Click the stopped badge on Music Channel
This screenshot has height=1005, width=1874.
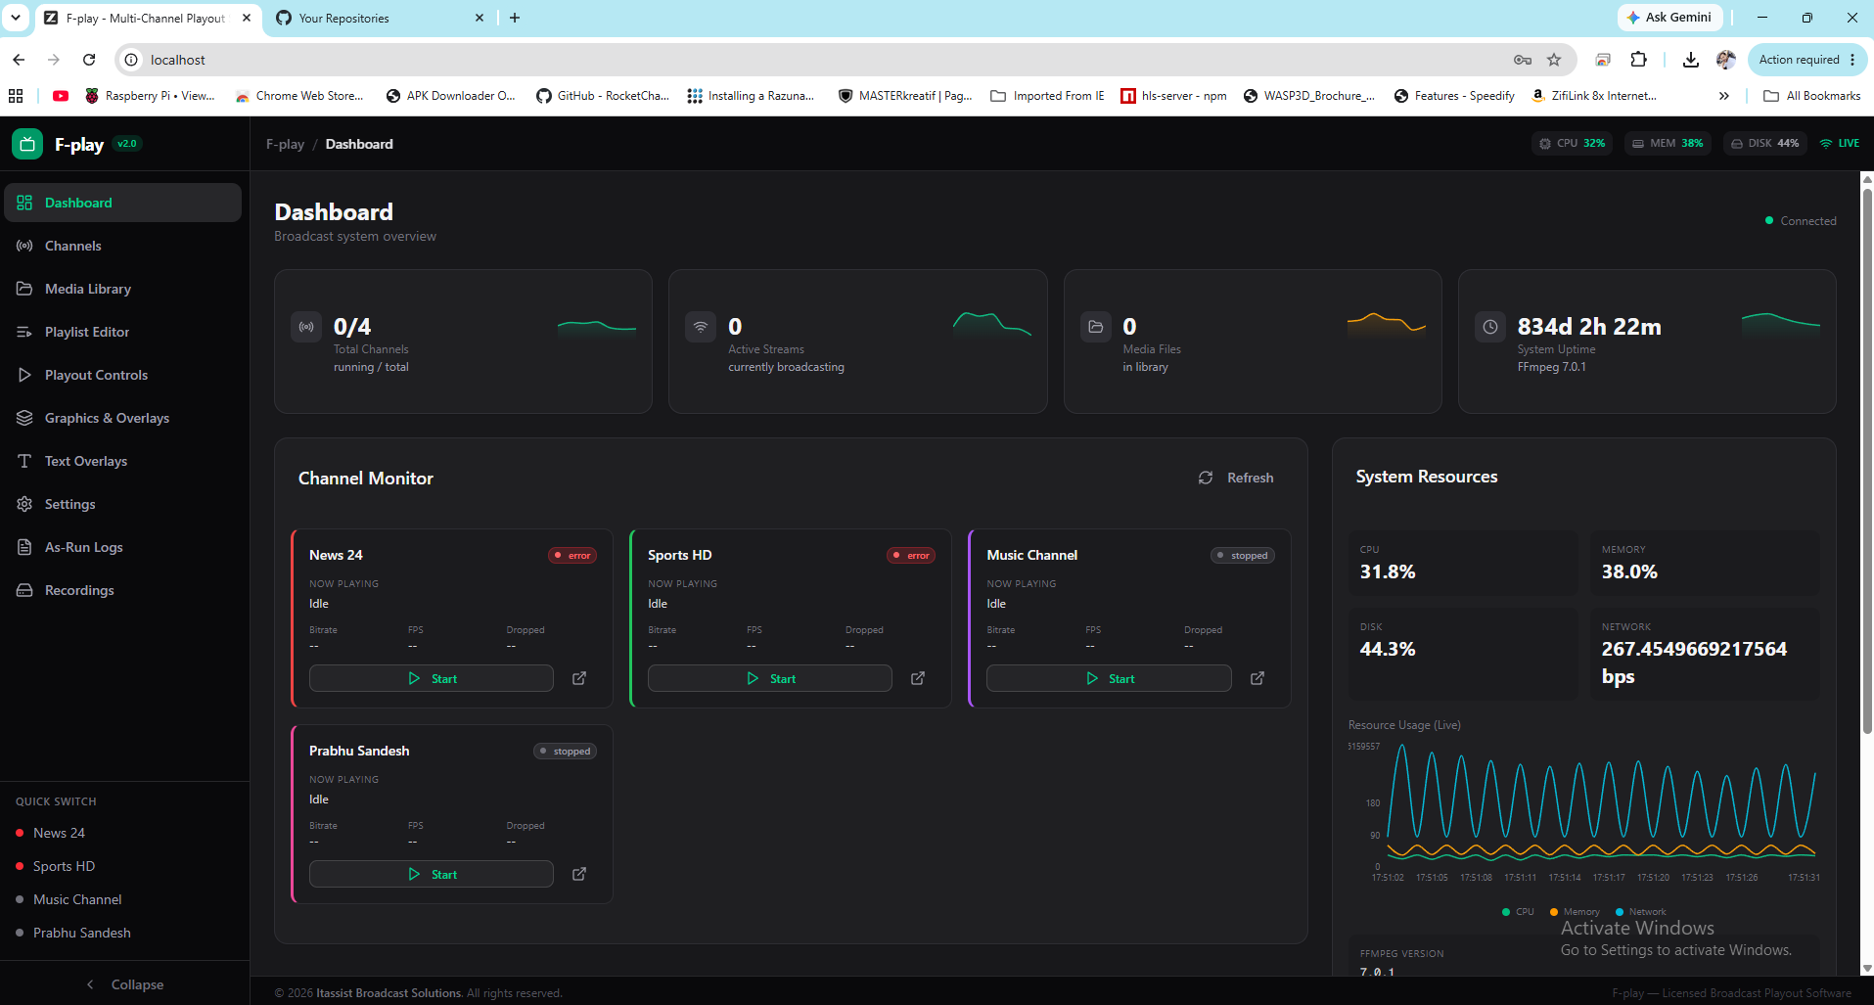coord(1243,555)
